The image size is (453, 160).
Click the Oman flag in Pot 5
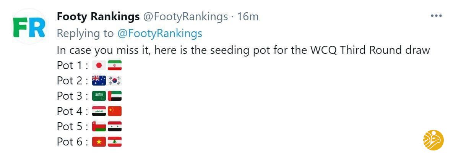[x=99, y=126]
